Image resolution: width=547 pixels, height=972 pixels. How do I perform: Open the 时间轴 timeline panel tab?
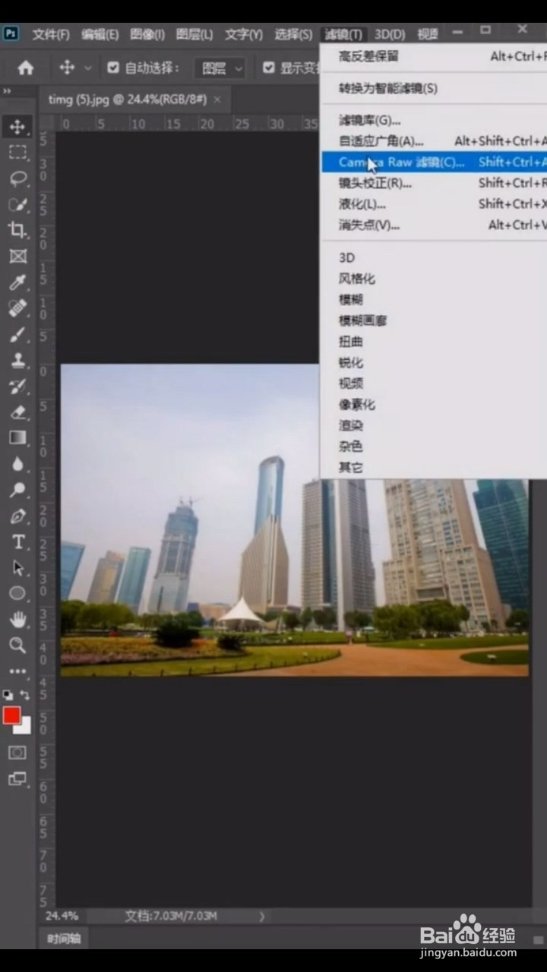pyautogui.click(x=64, y=939)
